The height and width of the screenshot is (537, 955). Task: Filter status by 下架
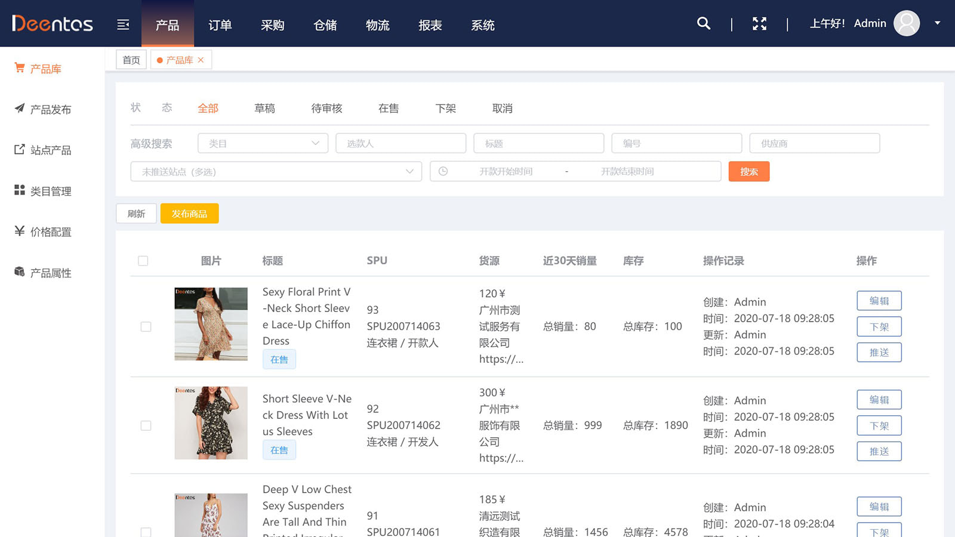click(x=446, y=108)
